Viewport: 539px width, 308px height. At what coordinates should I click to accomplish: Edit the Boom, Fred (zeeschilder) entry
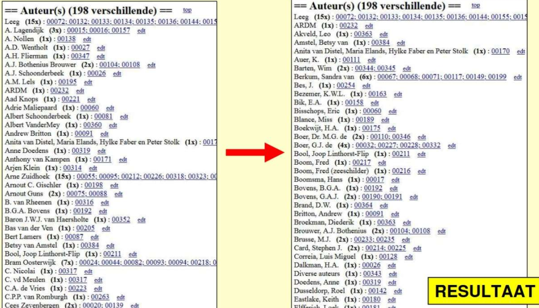(421, 171)
